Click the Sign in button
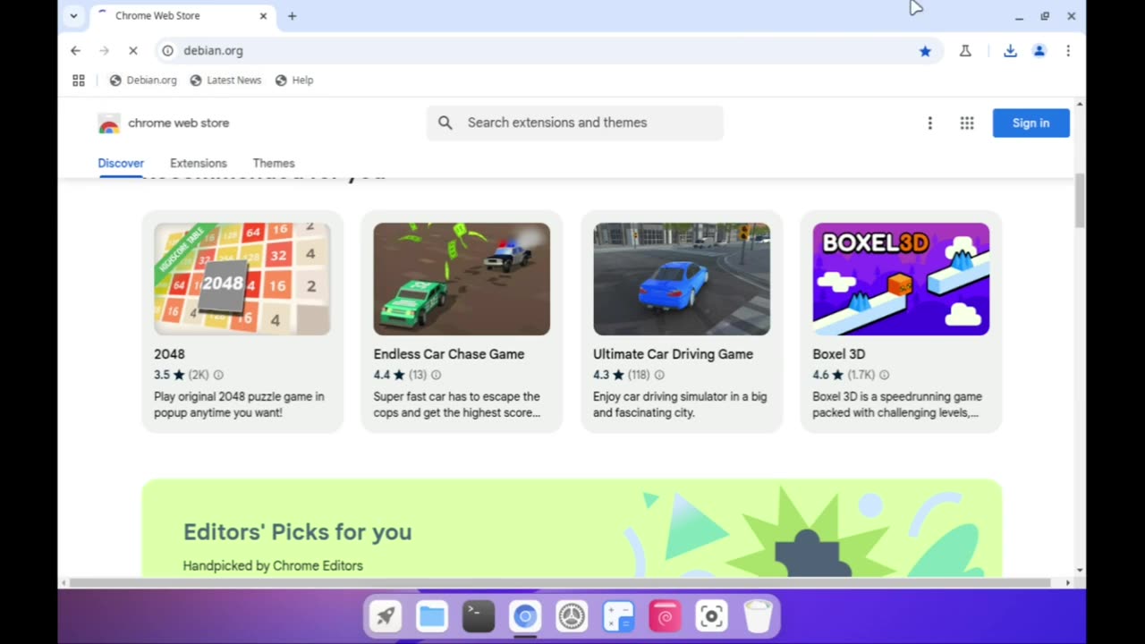The height and width of the screenshot is (644, 1145). pos(1030,123)
